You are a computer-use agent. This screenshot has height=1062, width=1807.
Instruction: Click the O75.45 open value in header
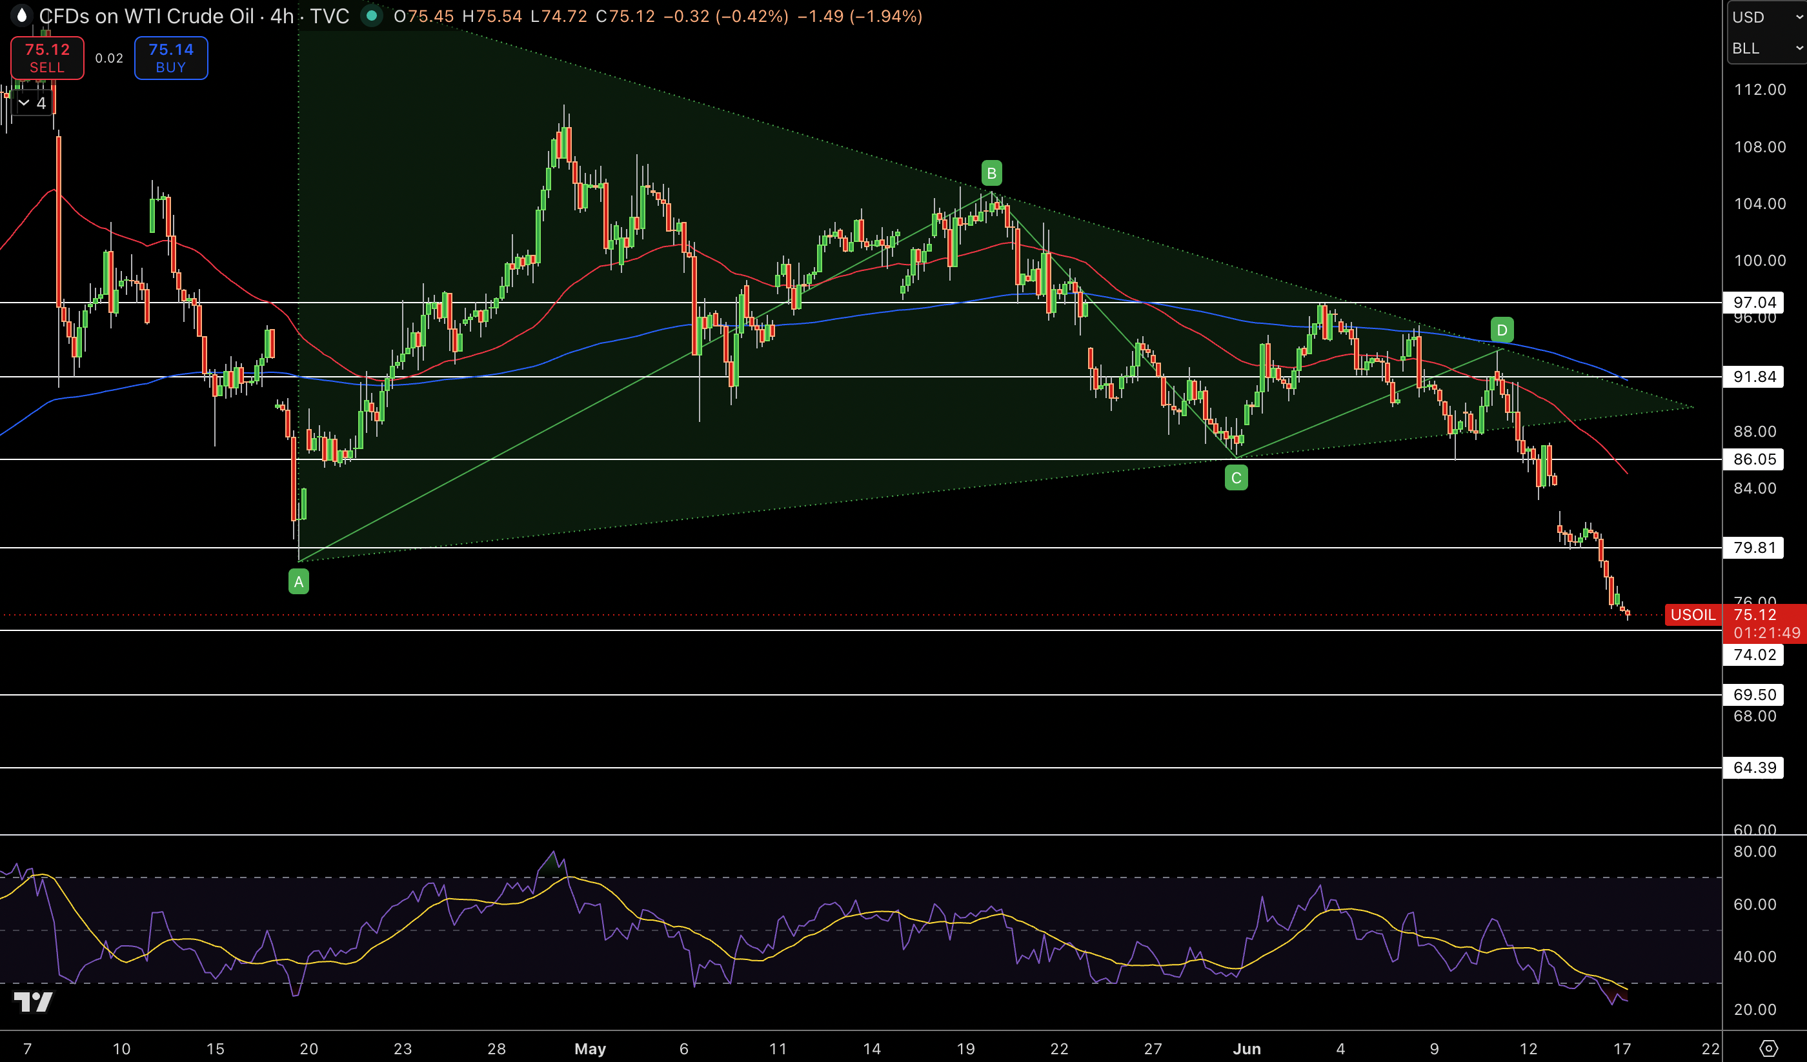pos(423,15)
